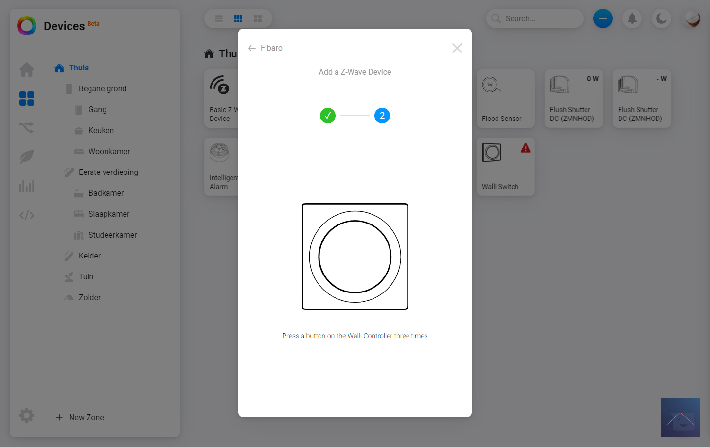
Task: Click the Beta label next to Devices
Action: 93,24
